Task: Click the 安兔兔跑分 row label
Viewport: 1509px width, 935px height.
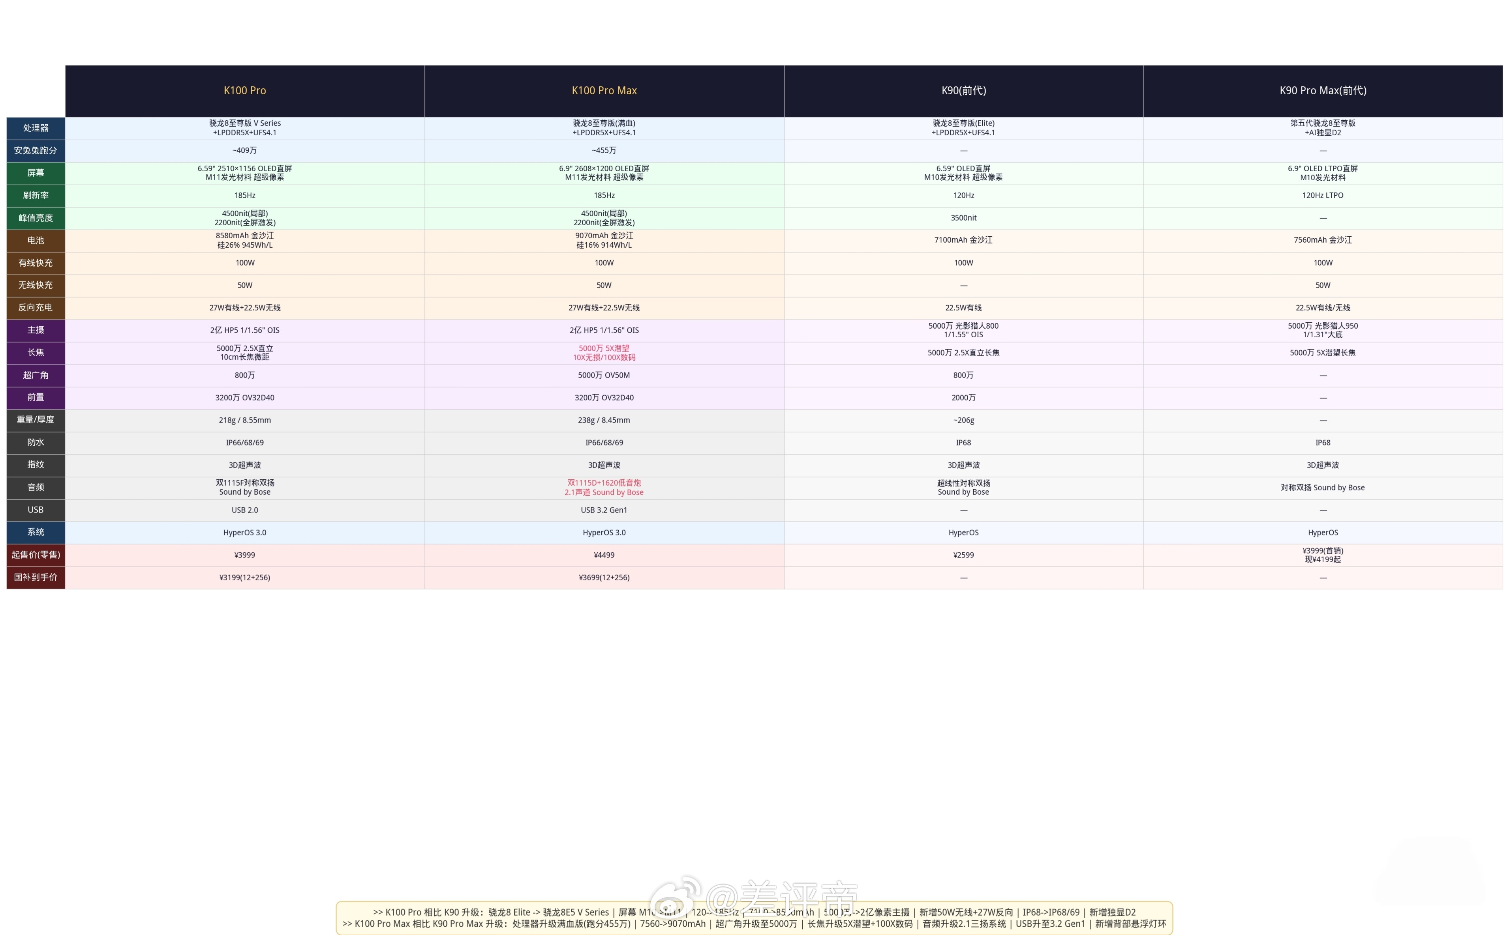Action: [x=36, y=151]
